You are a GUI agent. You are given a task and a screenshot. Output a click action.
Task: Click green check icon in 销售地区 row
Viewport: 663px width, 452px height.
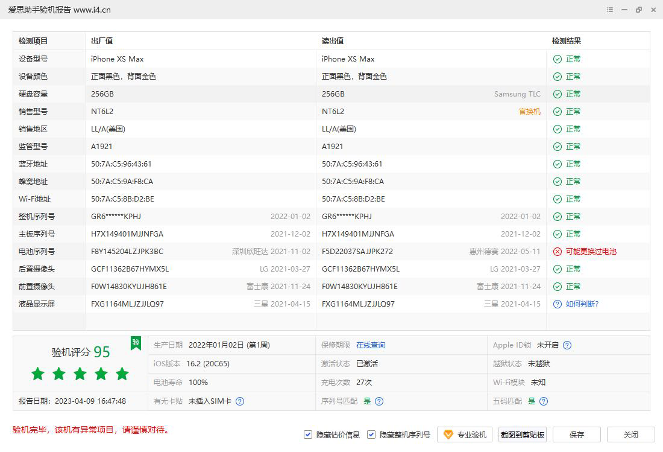click(x=558, y=129)
